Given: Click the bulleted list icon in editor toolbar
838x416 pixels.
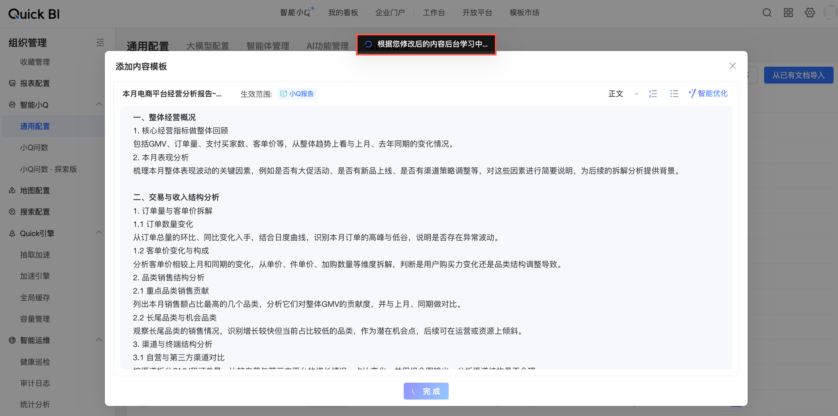Looking at the screenshot, I should point(674,94).
